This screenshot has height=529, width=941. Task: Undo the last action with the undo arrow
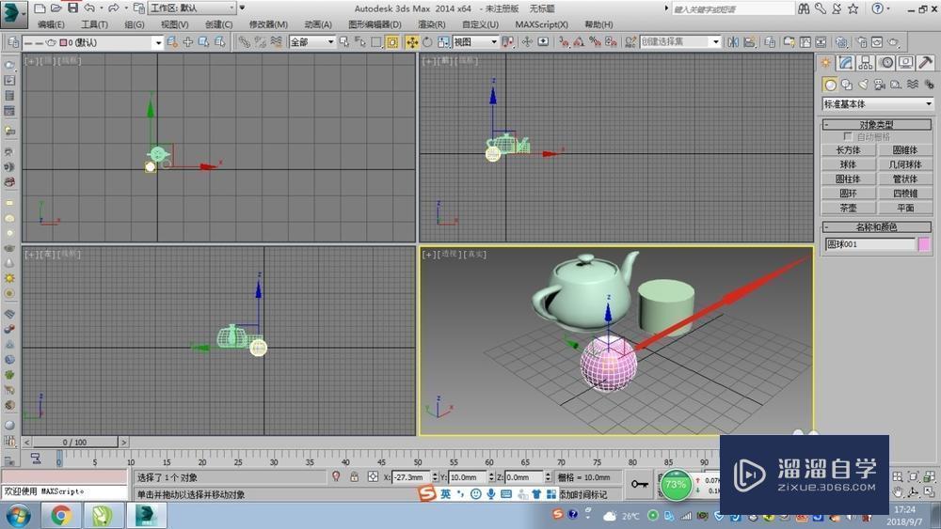point(89,8)
